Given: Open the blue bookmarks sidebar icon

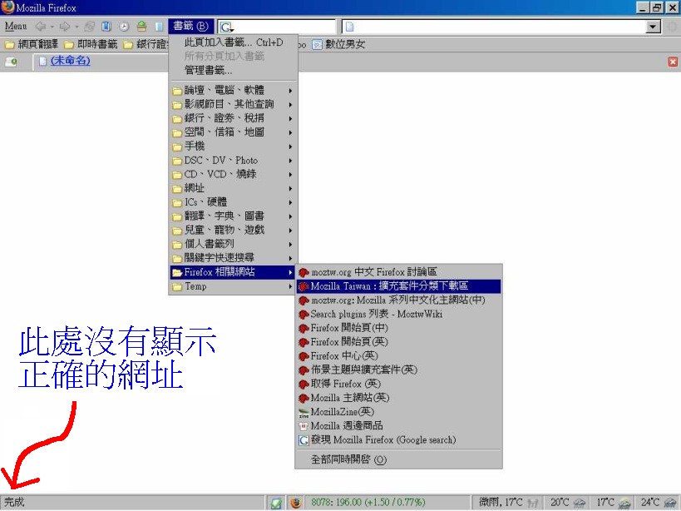Looking at the screenshot, I should [x=106, y=27].
